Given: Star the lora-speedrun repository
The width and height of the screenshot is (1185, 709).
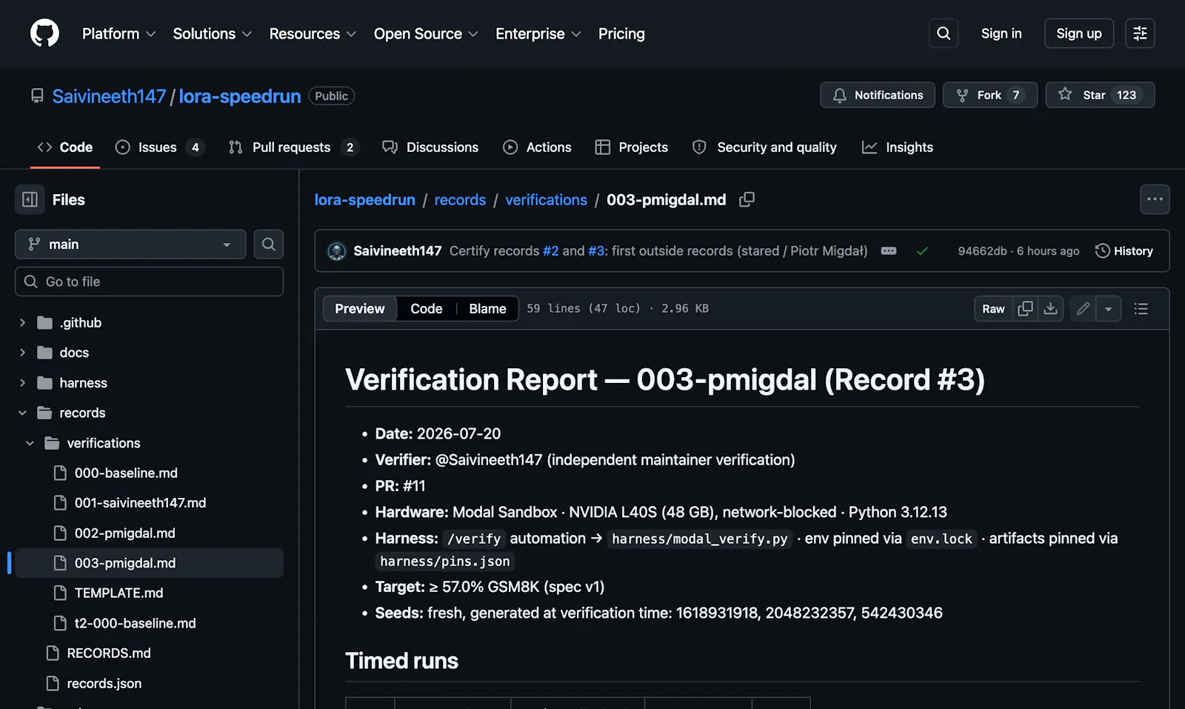Looking at the screenshot, I should (x=1100, y=95).
